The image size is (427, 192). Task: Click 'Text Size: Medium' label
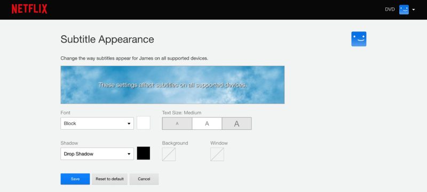pos(181,113)
